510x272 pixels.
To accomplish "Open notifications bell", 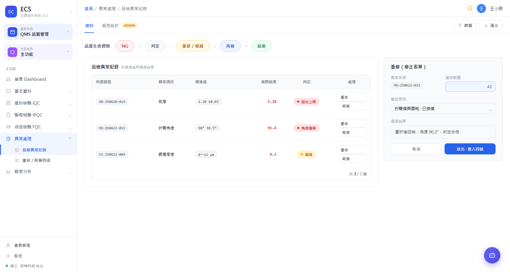I will (x=470, y=8).
